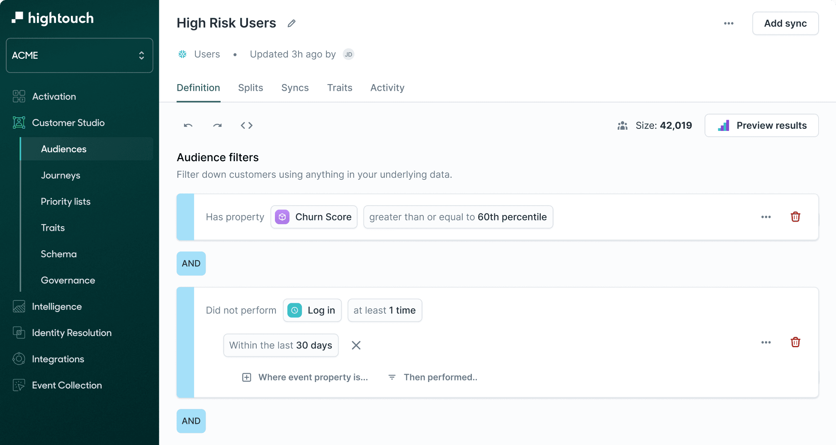This screenshot has width=836, height=445.
Task: Click the Hightouch logo
Action: pos(52,18)
